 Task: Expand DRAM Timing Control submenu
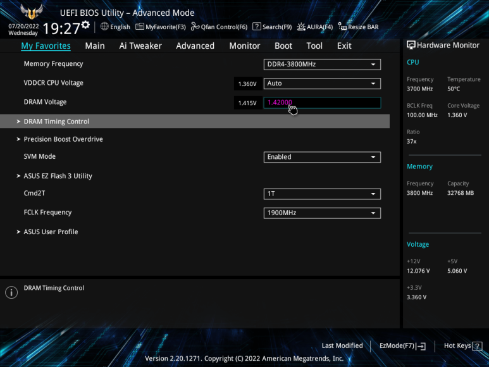tap(195, 121)
